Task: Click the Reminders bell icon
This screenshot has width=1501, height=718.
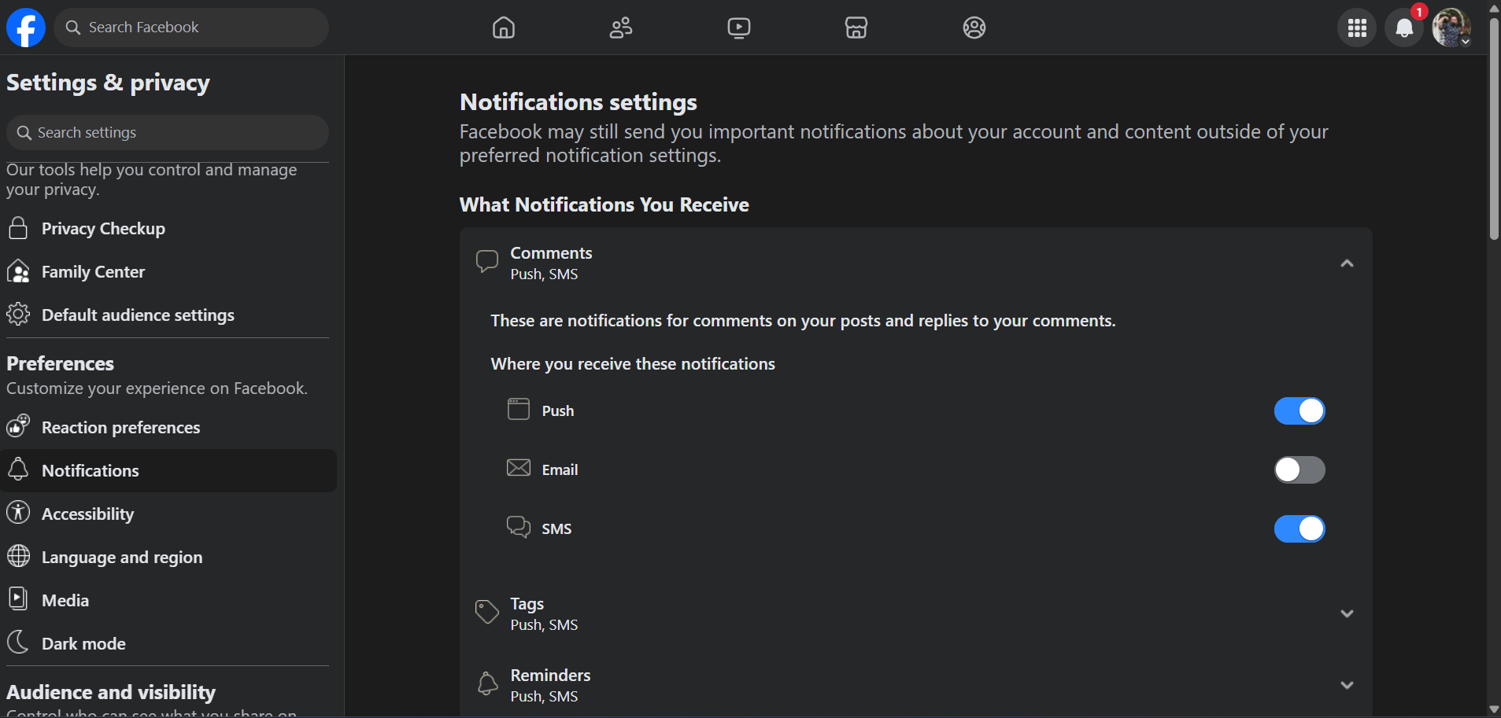Action: pos(488,683)
